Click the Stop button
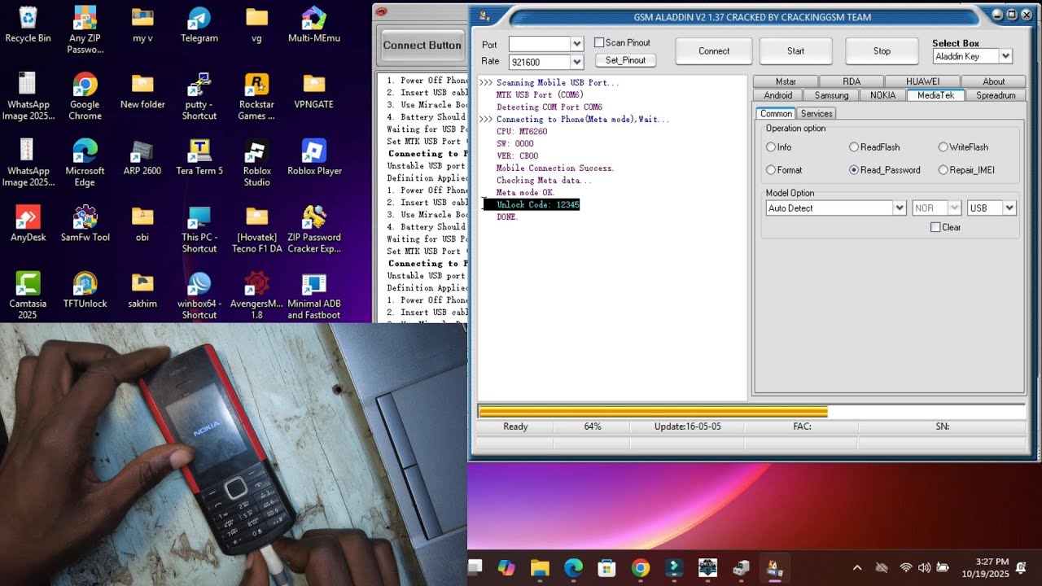1042x586 pixels. pyautogui.click(x=882, y=51)
